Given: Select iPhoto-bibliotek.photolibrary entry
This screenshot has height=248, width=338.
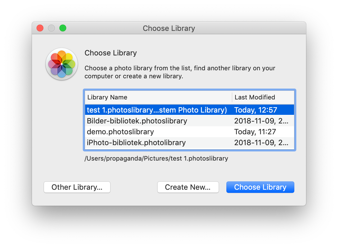Looking at the screenshot, I should [190, 143].
